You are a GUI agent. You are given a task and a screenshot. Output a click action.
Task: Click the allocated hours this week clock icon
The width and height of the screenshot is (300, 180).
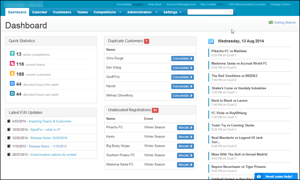point(12,83)
